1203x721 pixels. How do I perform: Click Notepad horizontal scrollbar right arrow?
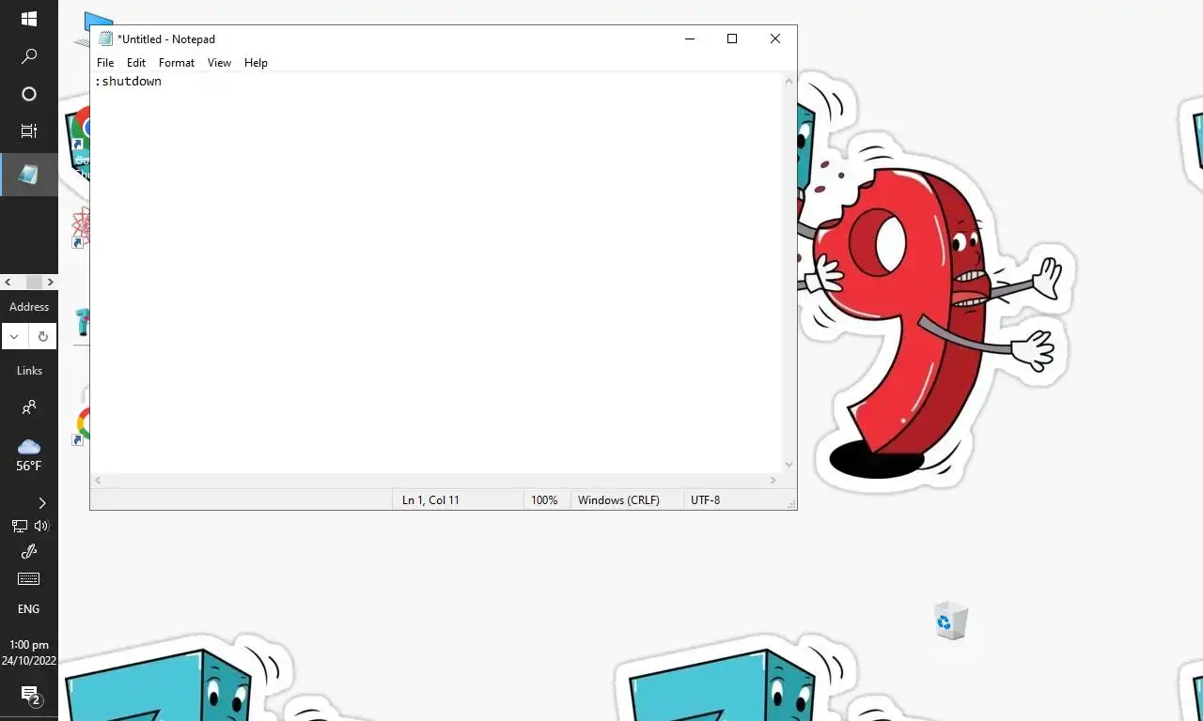pos(773,480)
